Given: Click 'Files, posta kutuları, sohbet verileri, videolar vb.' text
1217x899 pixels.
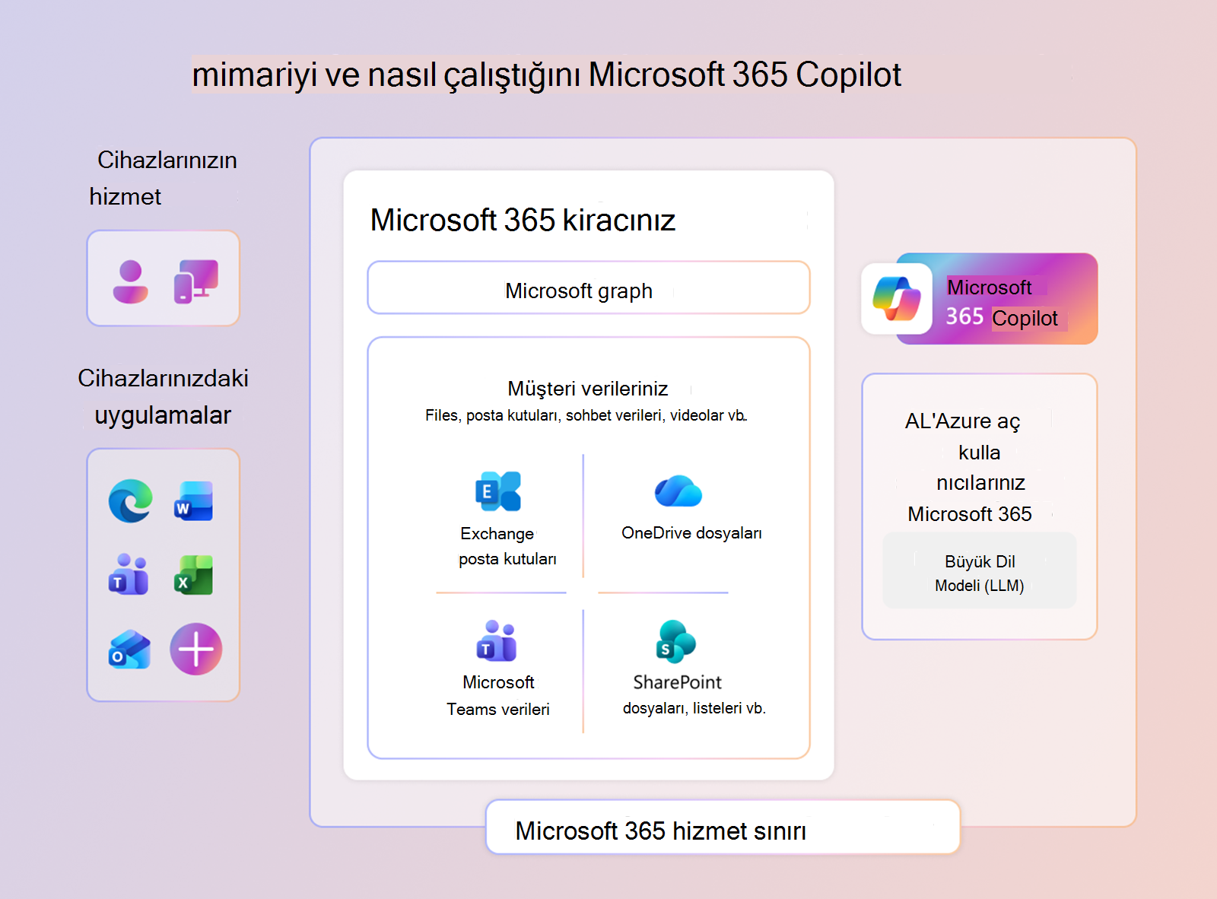Looking at the screenshot, I should [586, 415].
